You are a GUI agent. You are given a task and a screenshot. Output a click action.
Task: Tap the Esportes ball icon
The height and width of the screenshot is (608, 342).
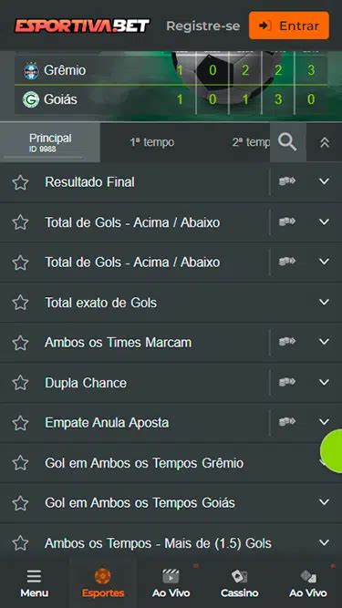point(103,576)
